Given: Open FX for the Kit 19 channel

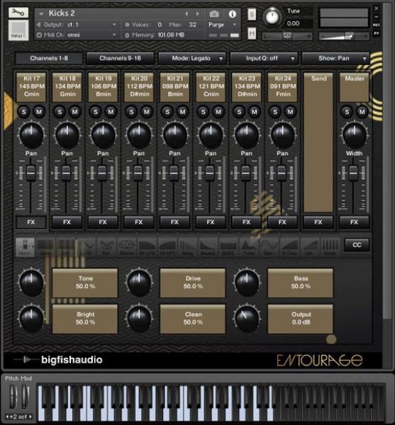Looking at the screenshot, I should pyautogui.click(x=103, y=222).
